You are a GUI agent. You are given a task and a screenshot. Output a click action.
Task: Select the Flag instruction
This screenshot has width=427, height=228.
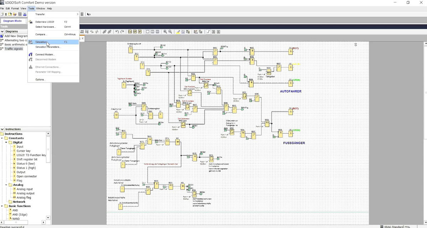coord(20,181)
